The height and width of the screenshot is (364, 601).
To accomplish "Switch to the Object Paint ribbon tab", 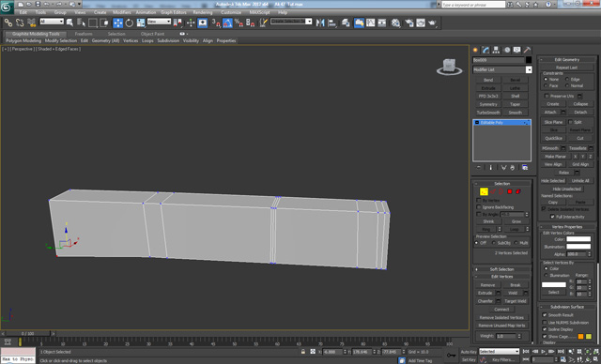I will [152, 34].
